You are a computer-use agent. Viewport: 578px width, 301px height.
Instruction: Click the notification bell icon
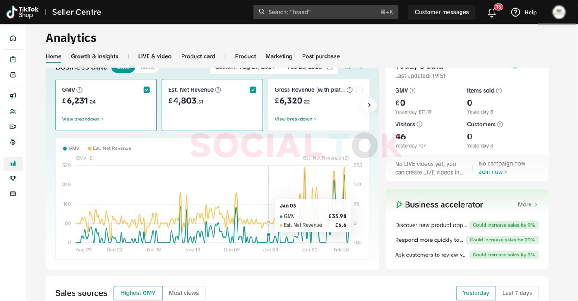tap(492, 13)
